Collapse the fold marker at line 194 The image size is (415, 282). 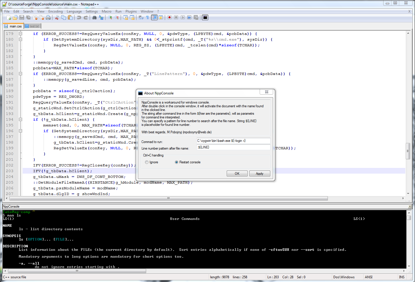20,119
